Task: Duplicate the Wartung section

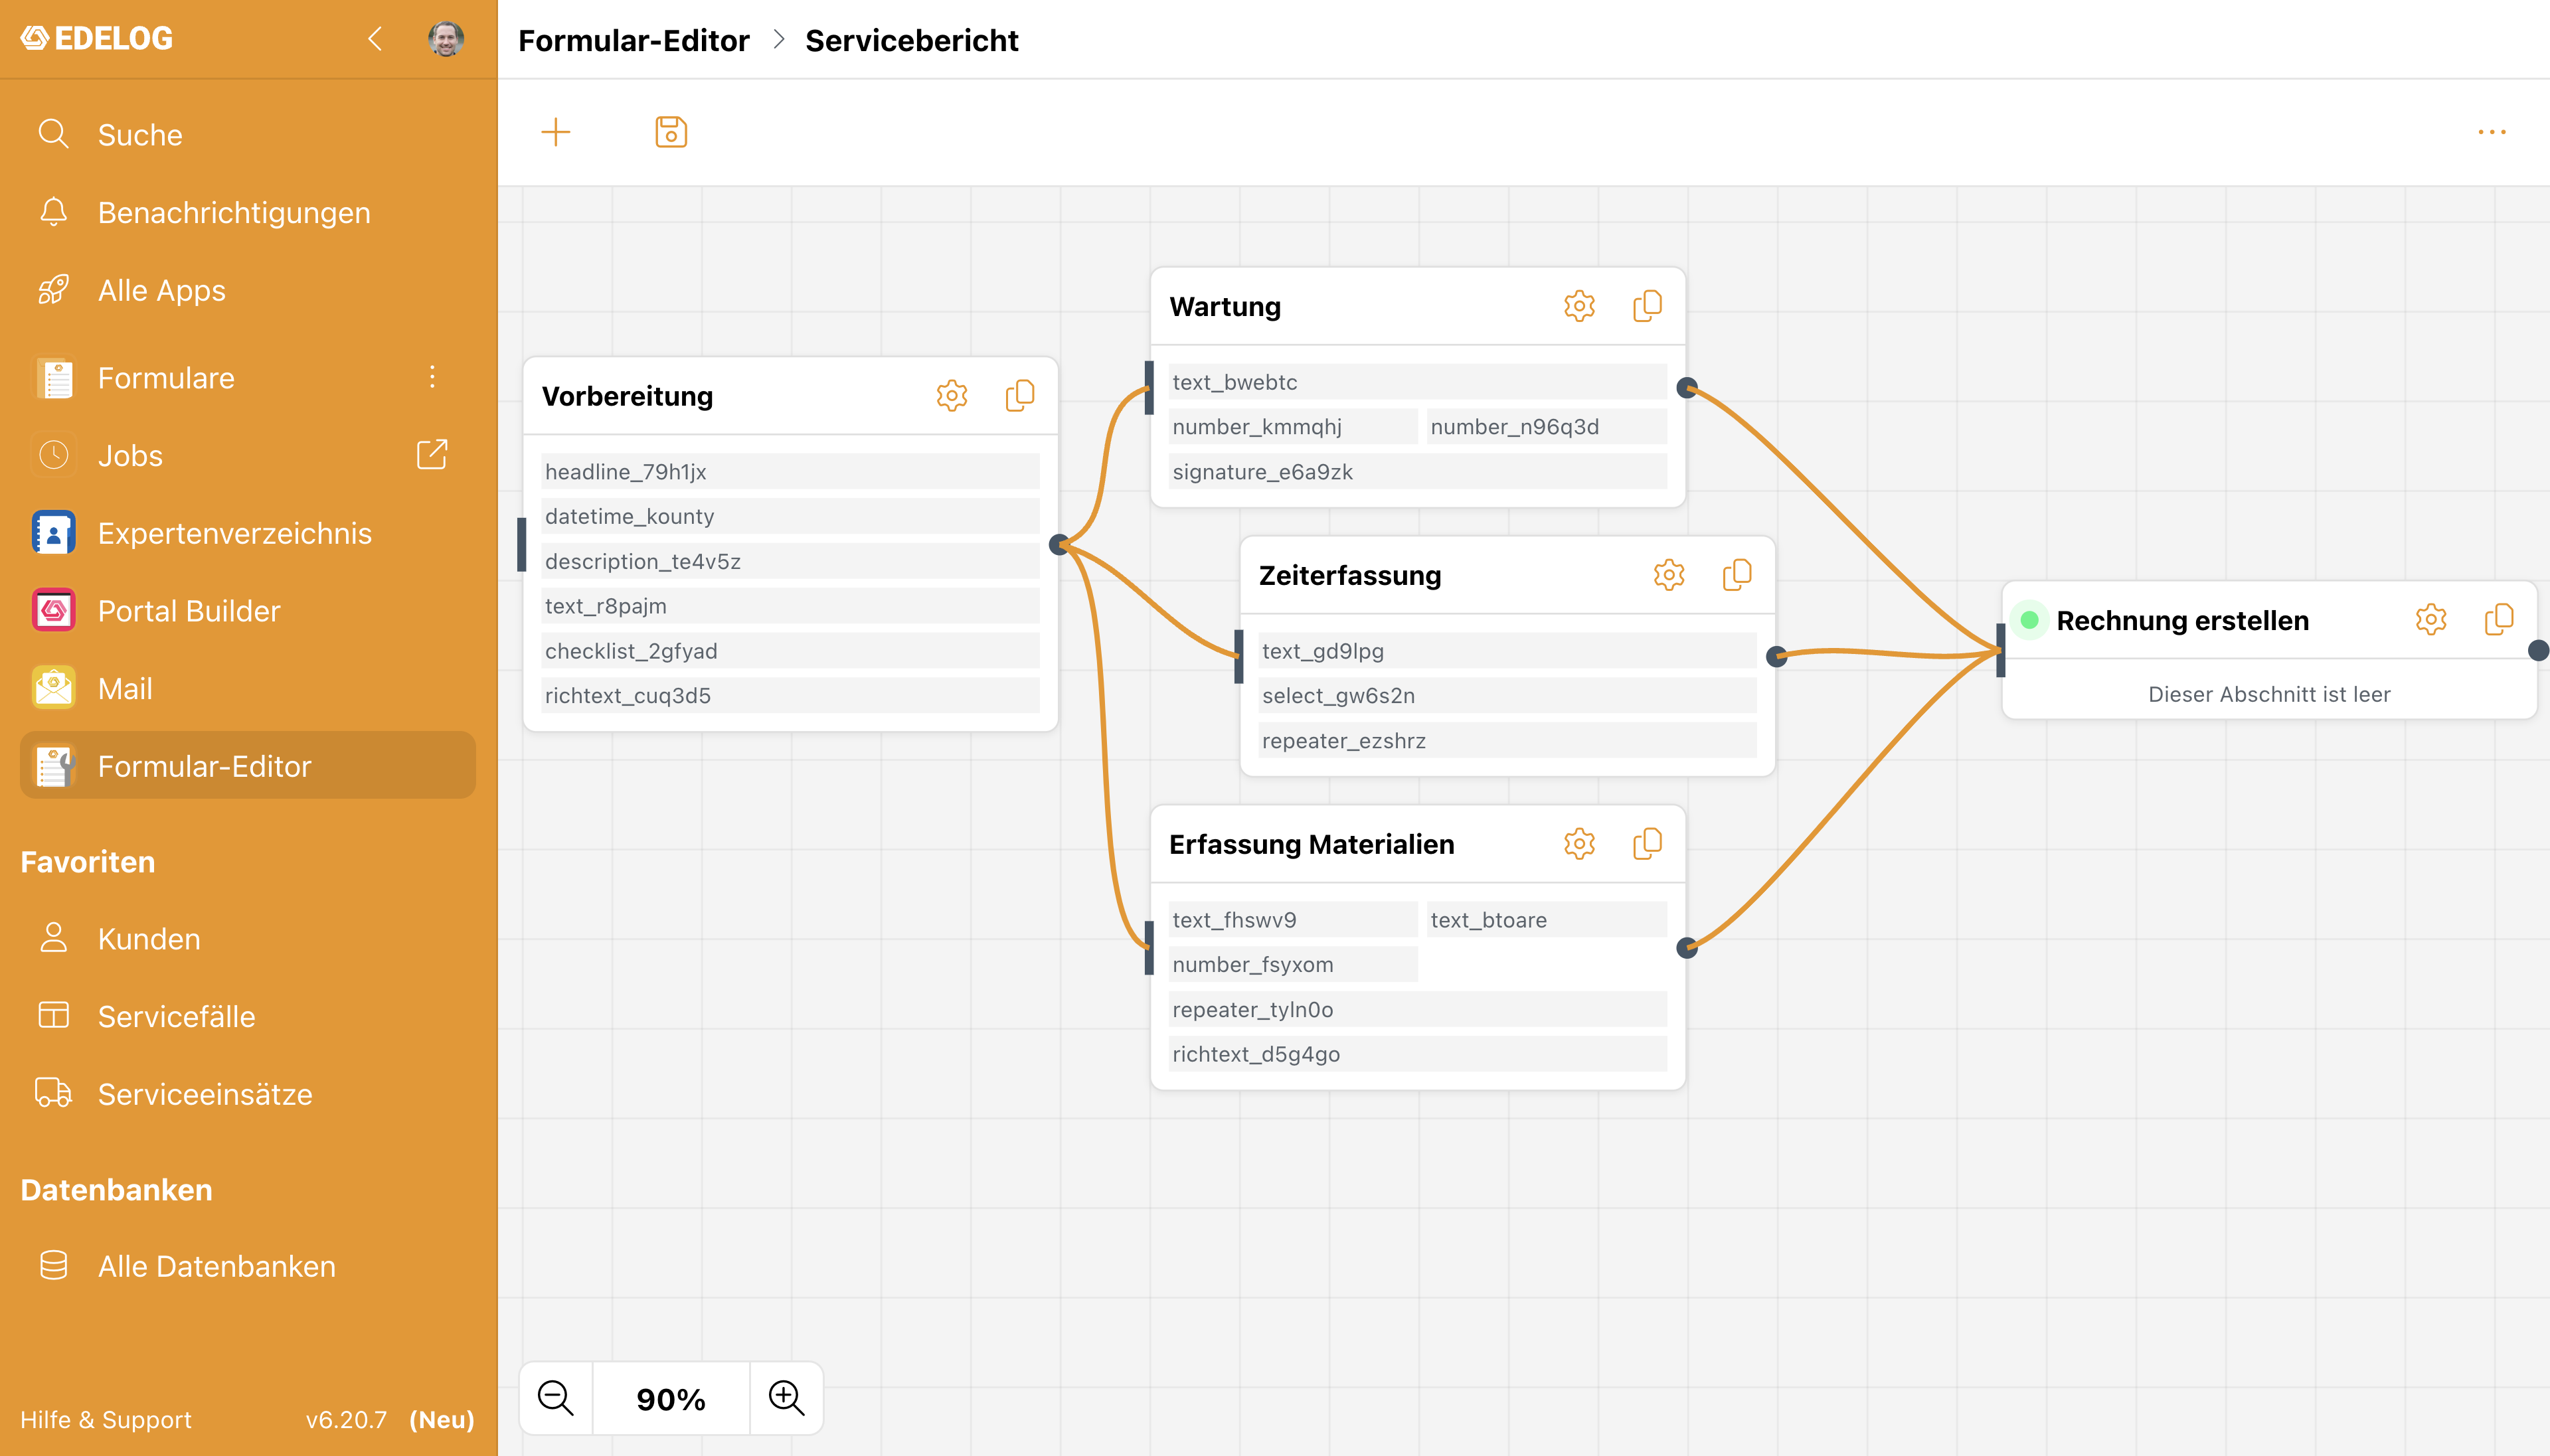Action: (1647, 306)
